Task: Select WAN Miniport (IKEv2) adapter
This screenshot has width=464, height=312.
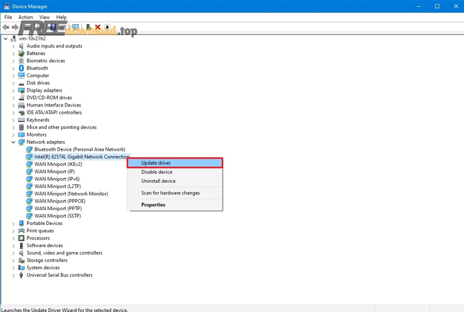Action: point(58,164)
